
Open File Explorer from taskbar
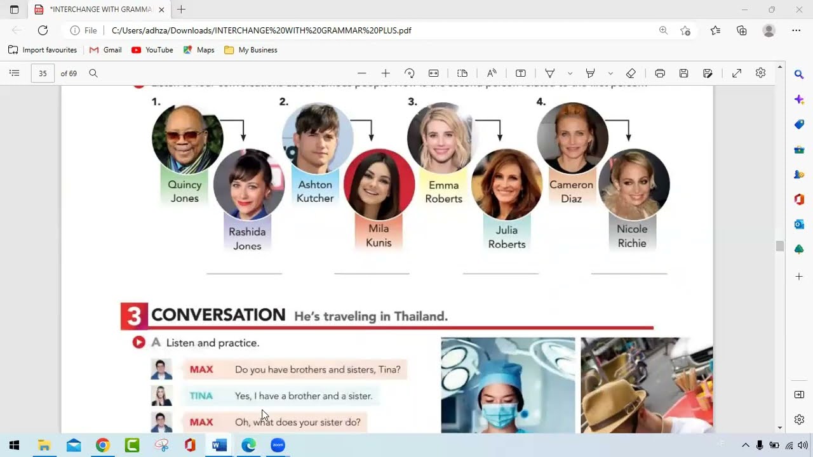(44, 446)
